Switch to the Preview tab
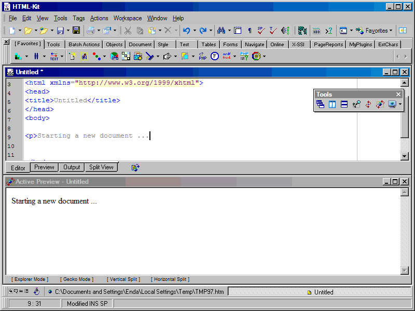 44,167
